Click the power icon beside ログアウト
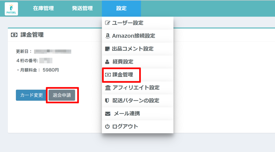 (x=107, y=127)
